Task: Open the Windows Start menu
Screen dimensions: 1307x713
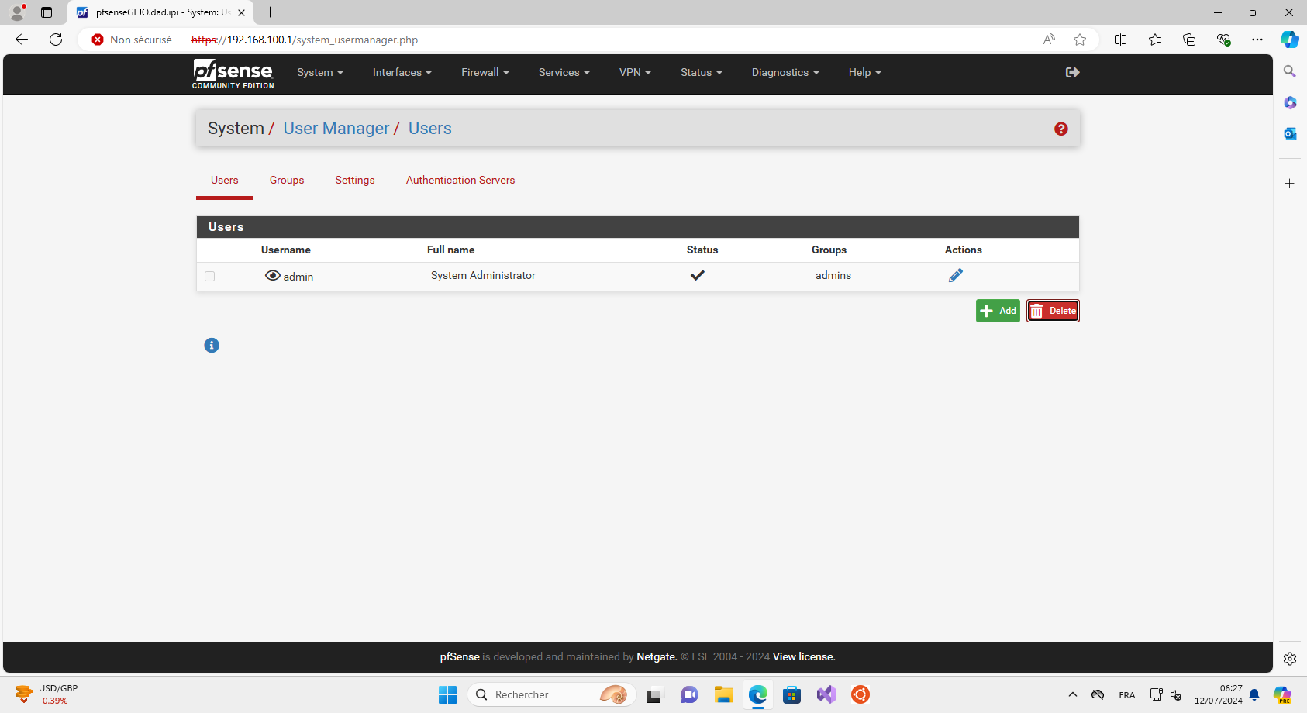Action: click(448, 694)
